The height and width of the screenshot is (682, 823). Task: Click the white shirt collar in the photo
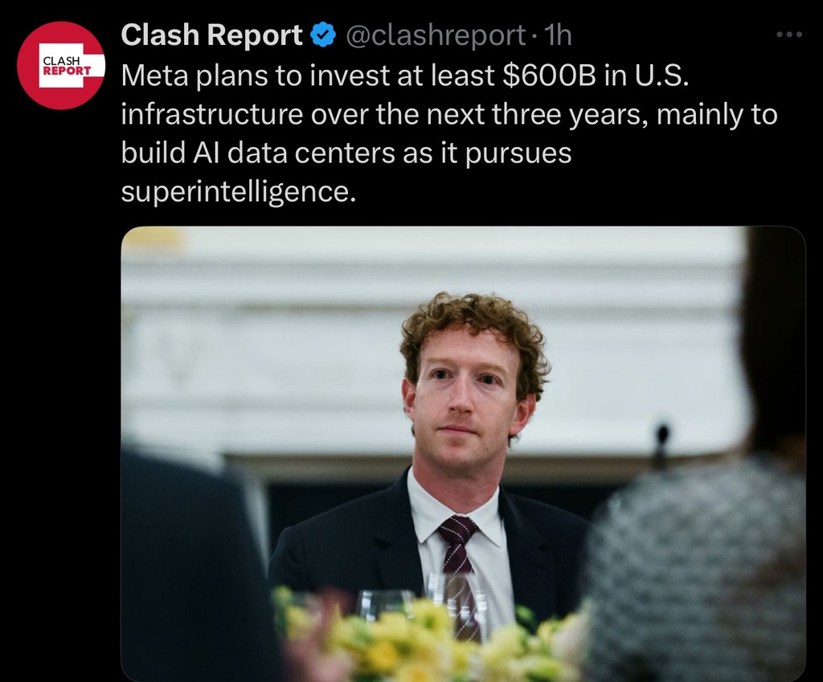click(426, 502)
